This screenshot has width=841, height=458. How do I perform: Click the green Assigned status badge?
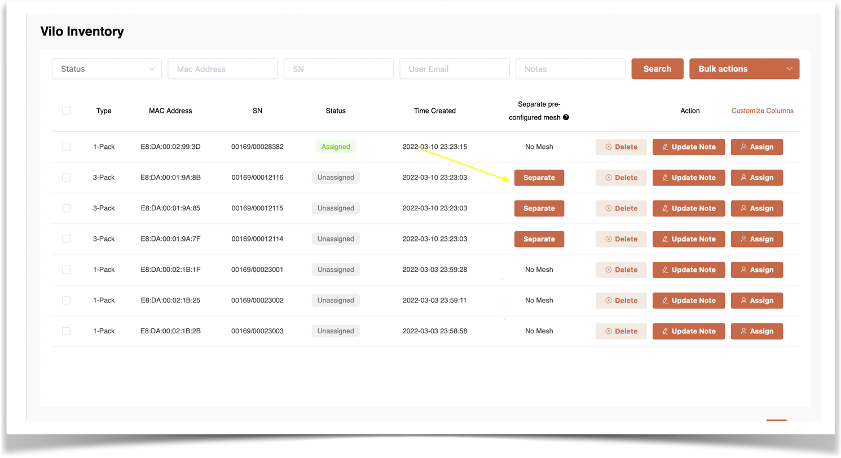tap(336, 147)
